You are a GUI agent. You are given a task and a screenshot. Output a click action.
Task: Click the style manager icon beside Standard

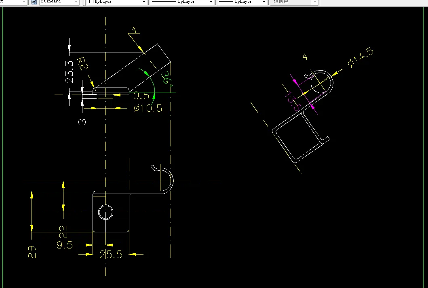(34, 2)
